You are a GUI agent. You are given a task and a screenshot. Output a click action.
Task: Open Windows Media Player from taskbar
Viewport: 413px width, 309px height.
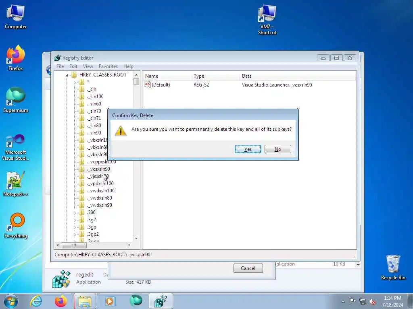tap(110, 301)
